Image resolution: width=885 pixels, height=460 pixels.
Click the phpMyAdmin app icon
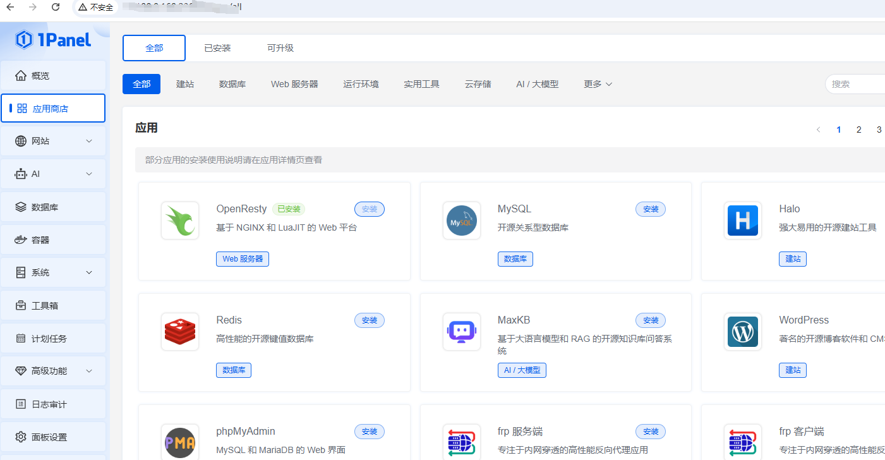(x=179, y=442)
